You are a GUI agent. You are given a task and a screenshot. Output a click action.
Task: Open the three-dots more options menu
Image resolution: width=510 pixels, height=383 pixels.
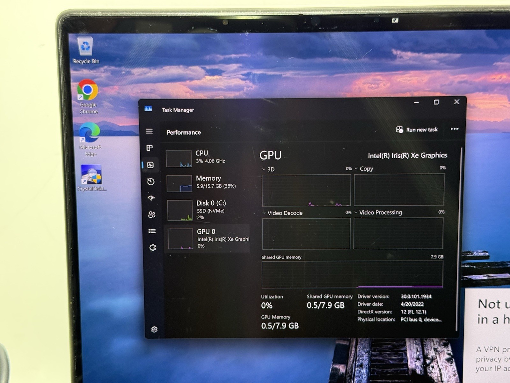pos(455,129)
